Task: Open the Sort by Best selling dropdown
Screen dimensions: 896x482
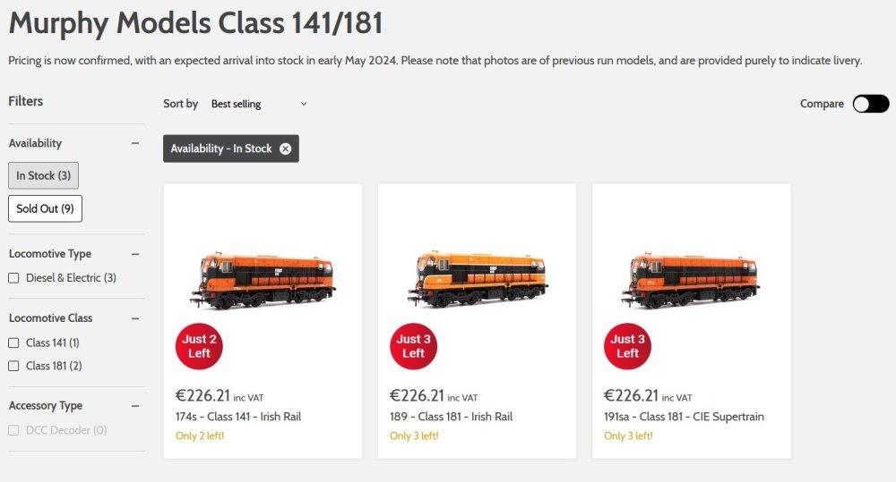Action: click(x=258, y=104)
